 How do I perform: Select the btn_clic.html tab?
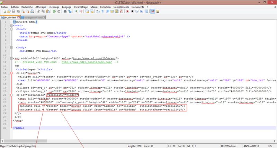click(10, 17)
